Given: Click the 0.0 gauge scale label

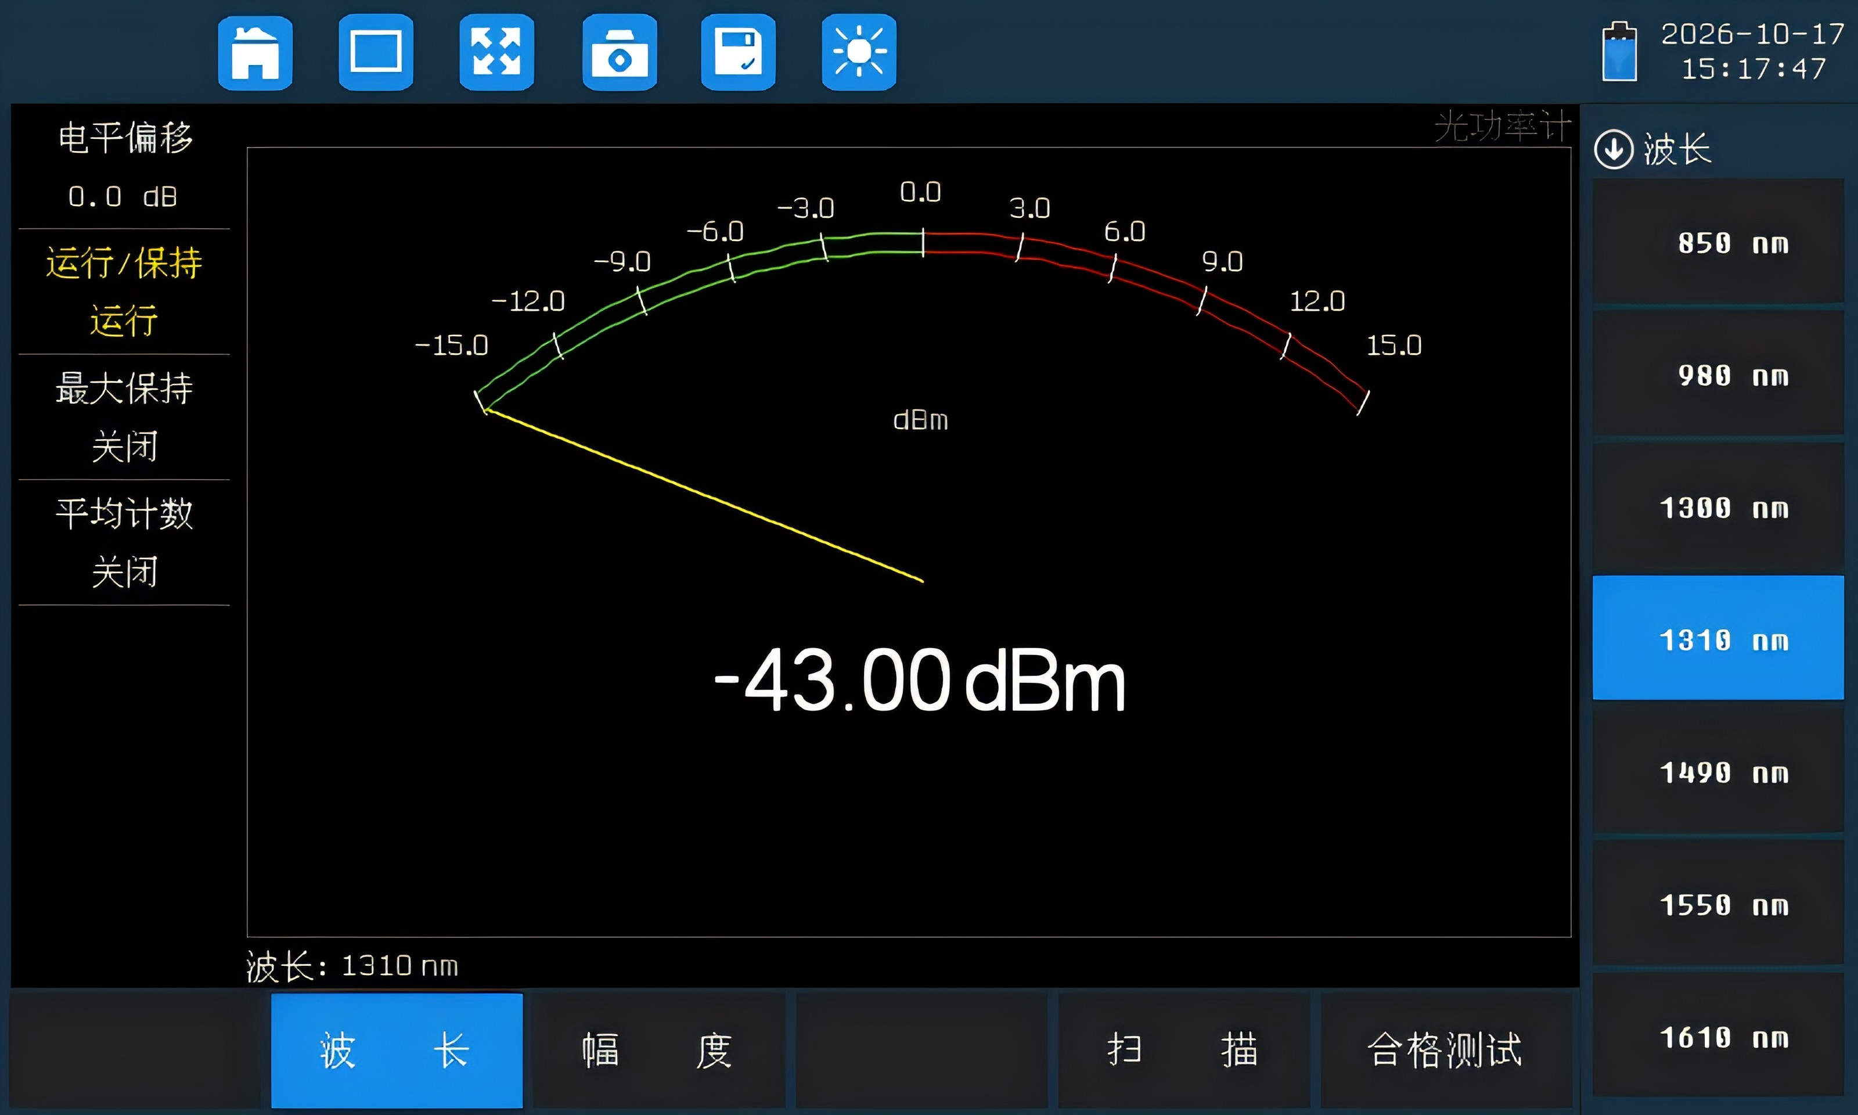Looking at the screenshot, I should click(921, 192).
